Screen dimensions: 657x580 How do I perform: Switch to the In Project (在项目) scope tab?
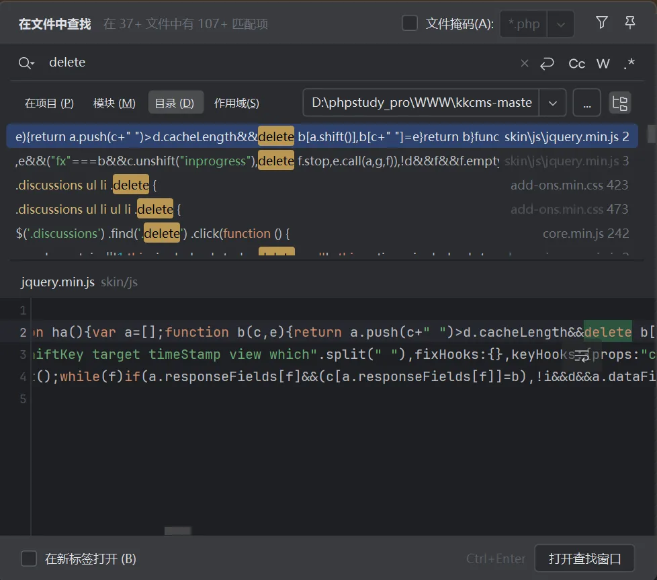pos(49,103)
